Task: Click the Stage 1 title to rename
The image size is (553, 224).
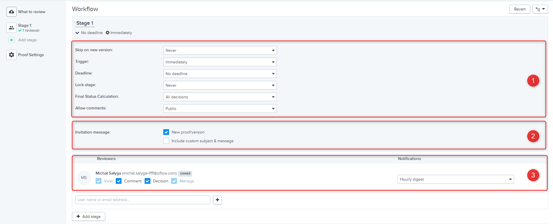Action: pyautogui.click(x=85, y=23)
